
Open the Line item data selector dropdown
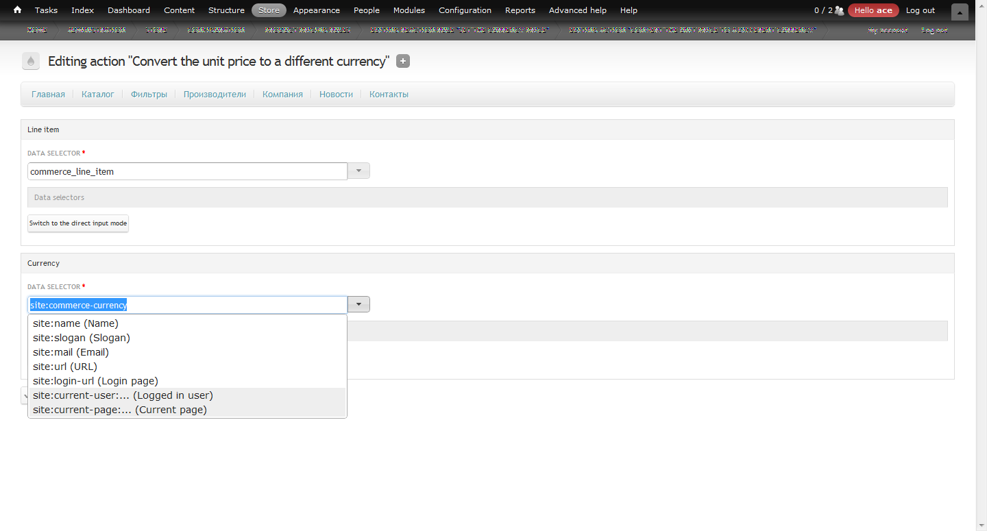pos(358,171)
